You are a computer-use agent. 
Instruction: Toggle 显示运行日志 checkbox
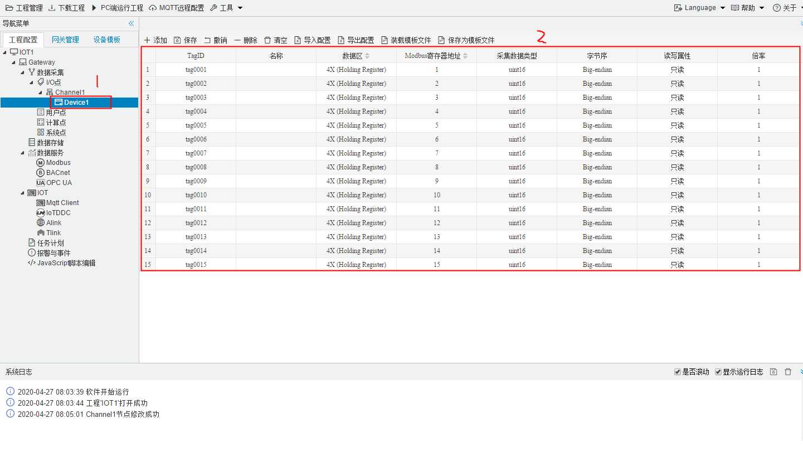coord(718,372)
